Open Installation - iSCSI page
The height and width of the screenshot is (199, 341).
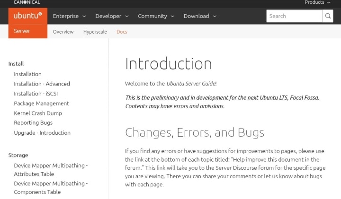pos(36,94)
